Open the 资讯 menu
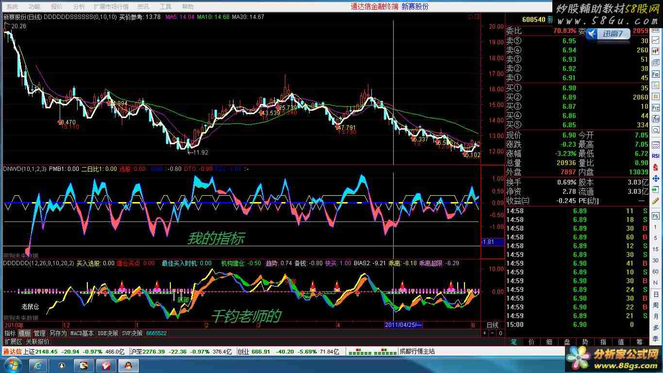The height and width of the screenshot is (373, 663). pos(143,7)
